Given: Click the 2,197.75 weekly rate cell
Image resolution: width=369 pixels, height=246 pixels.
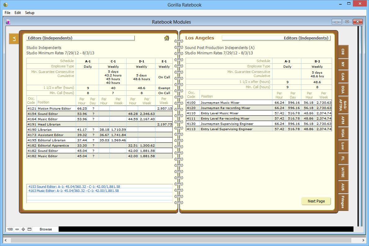Looking at the screenshot, I should coord(164,125).
